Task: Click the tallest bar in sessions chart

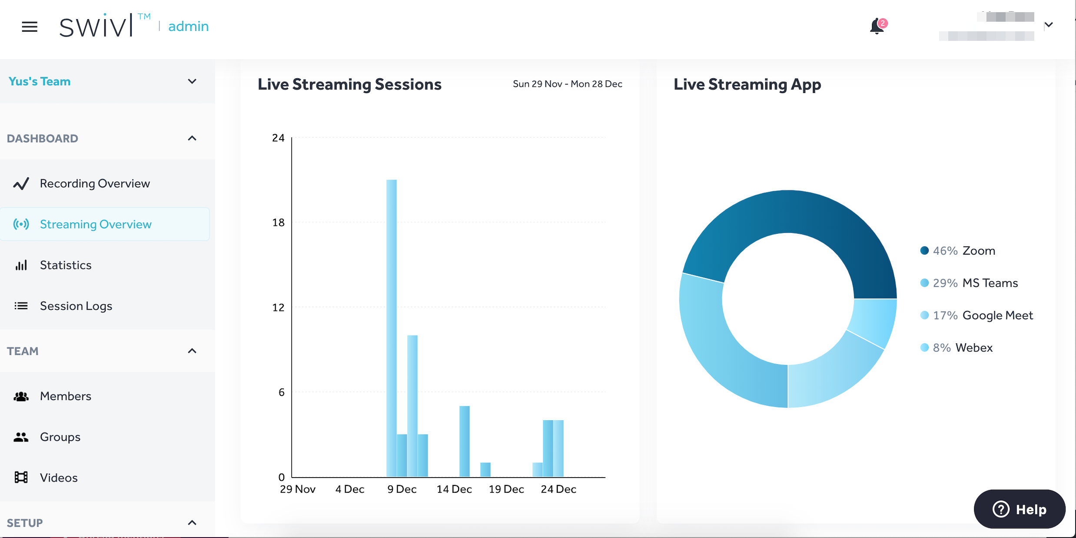Action: [391, 328]
